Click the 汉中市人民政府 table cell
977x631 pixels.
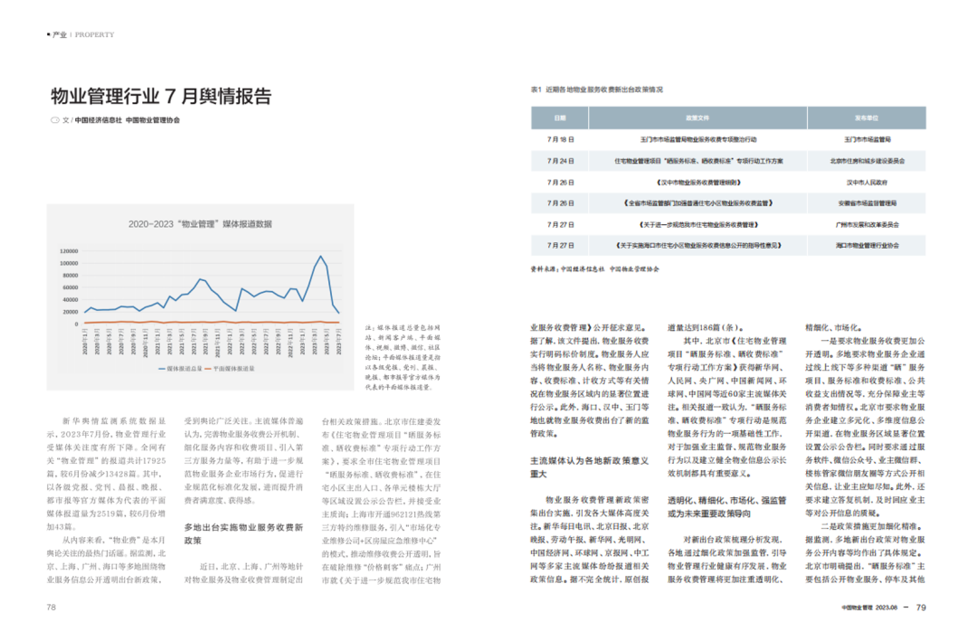pyautogui.click(x=867, y=182)
